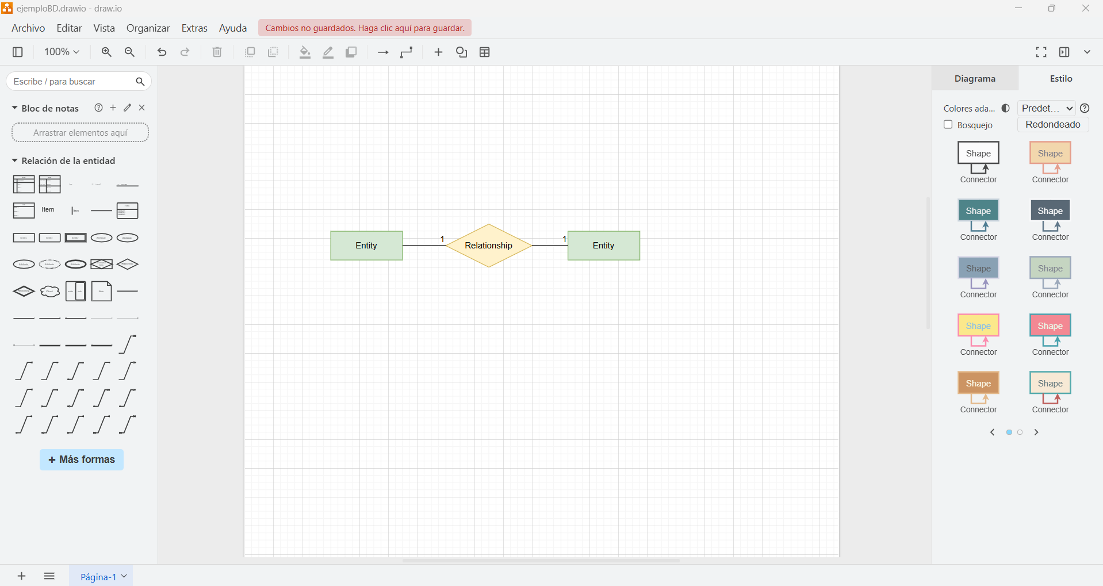Enable the Bosquejo checkbox

pyautogui.click(x=948, y=125)
